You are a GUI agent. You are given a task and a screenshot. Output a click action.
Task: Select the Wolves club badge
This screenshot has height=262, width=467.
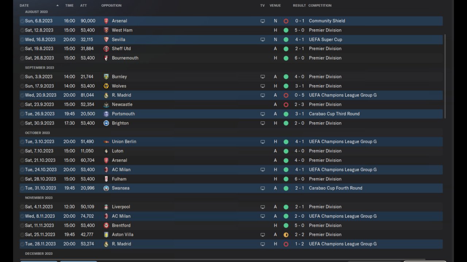[x=106, y=86]
